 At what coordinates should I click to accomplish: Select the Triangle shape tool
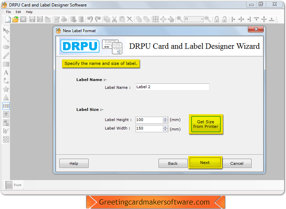pyautogui.click(x=6, y=98)
